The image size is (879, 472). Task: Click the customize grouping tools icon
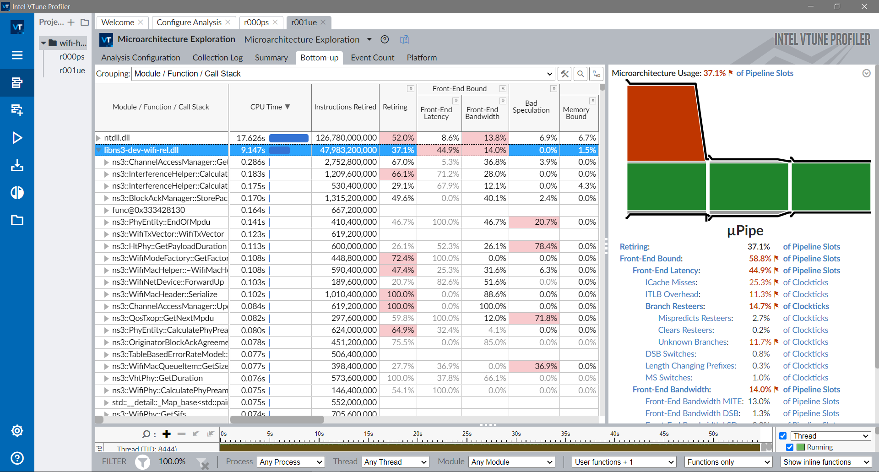pyautogui.click(x=564, y=74)
